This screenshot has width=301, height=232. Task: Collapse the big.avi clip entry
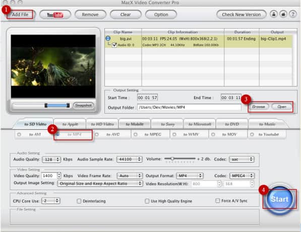coord(108,38)
